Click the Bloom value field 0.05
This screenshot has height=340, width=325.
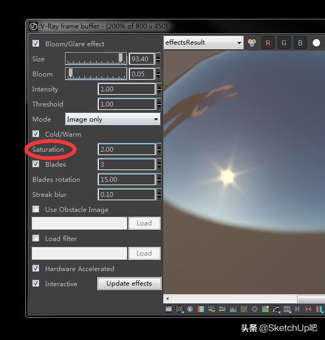click(142, 74)
